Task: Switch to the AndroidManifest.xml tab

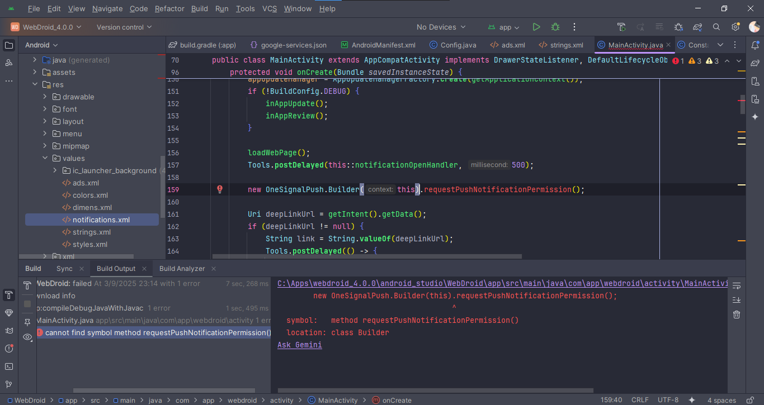Action: (378, 45)
